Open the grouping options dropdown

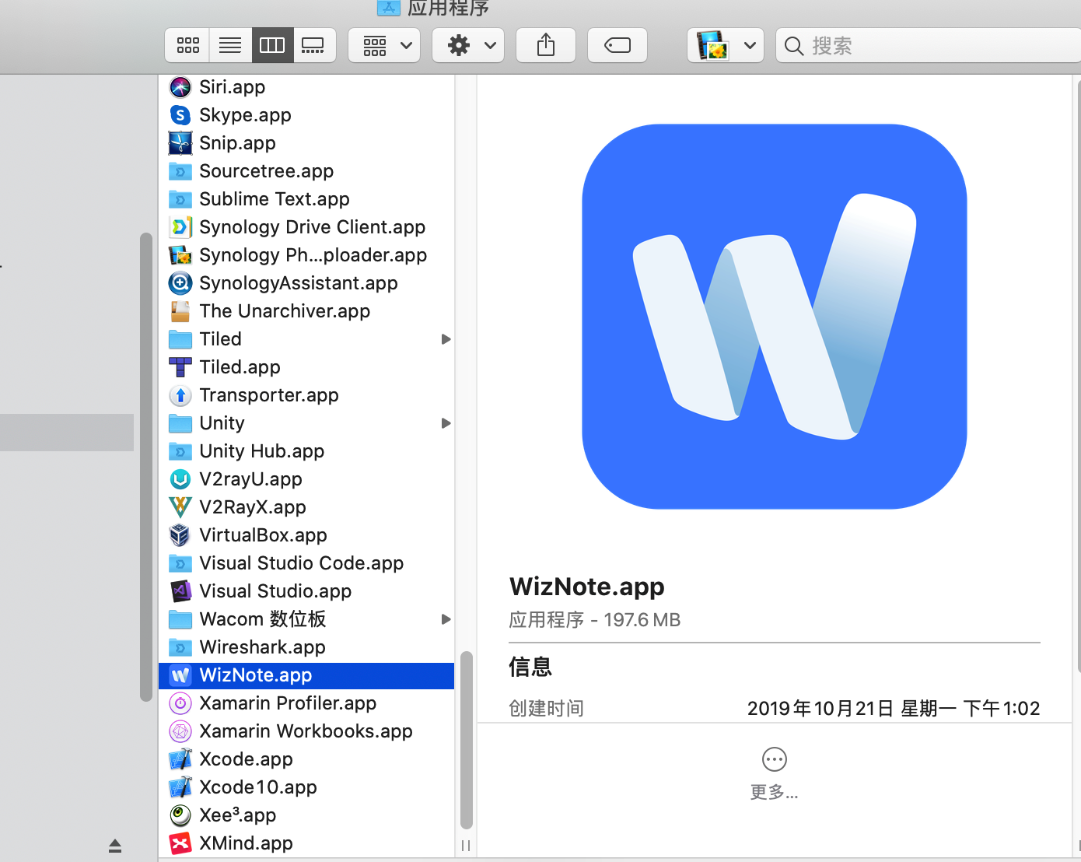[x=383, y=45]
